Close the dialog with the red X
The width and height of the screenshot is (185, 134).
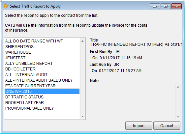point(176,6)
